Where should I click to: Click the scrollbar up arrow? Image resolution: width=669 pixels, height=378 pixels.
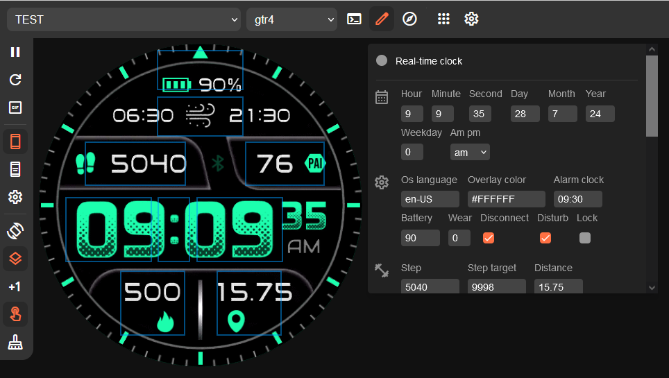(x=652, y=49)
